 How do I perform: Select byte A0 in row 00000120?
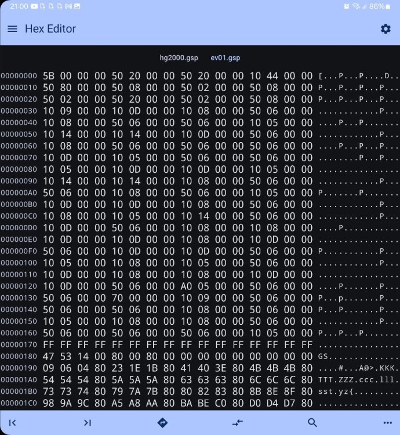(x=186, y=286)
